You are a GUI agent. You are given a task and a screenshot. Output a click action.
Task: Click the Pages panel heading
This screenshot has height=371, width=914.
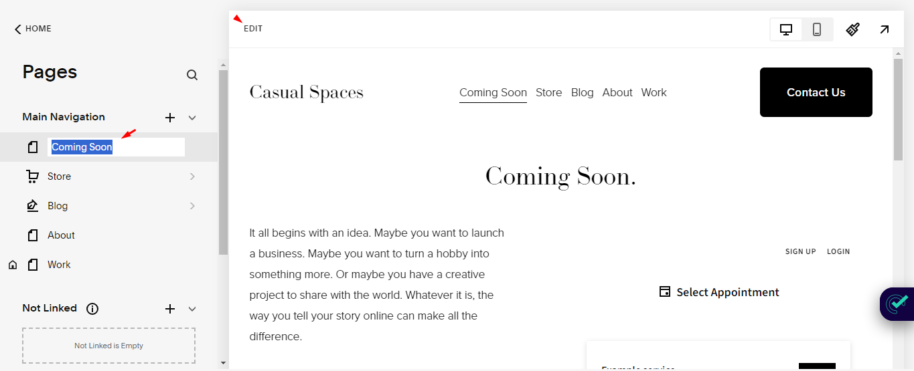(x=50, y=72)
